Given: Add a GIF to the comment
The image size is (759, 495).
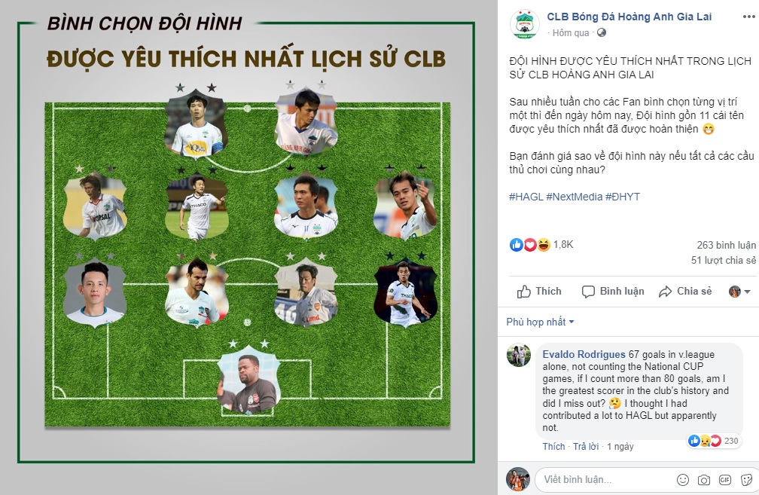Looking at the screenshot, I should click(x=725, y=479).
